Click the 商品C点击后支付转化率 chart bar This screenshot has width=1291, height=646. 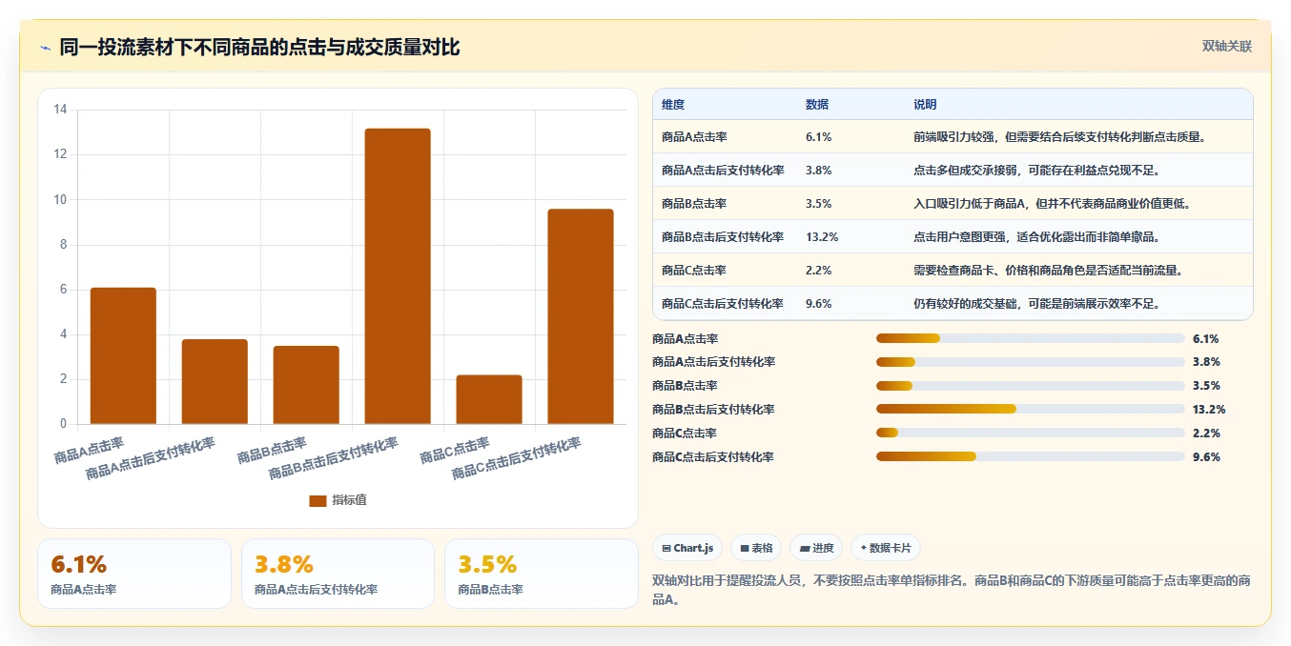(581, 316)
